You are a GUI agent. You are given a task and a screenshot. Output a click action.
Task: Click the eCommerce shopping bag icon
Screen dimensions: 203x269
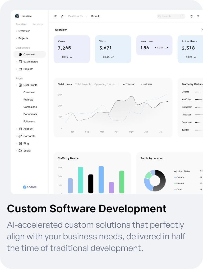[20, 62]
